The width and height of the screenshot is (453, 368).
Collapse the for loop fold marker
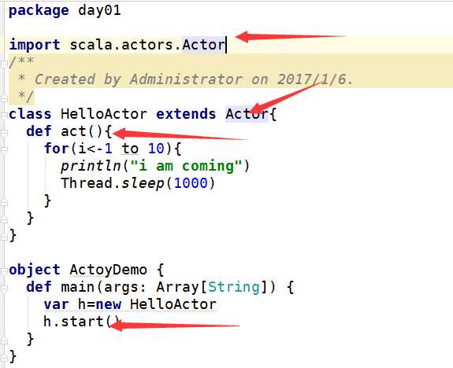pos(4,149)
